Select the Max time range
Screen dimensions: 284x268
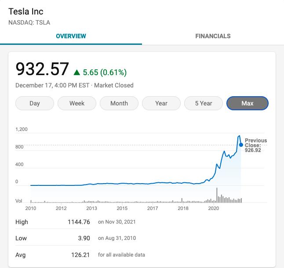tap(247, 103)
